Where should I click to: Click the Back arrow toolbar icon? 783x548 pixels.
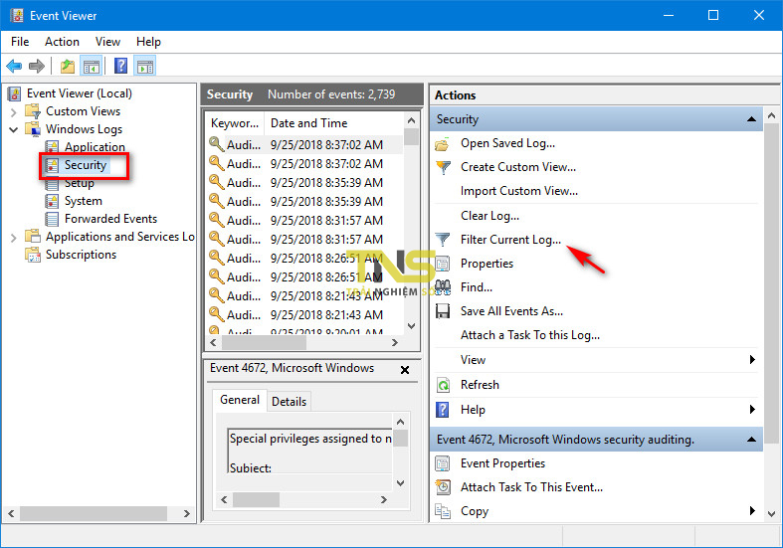point(14,66)
